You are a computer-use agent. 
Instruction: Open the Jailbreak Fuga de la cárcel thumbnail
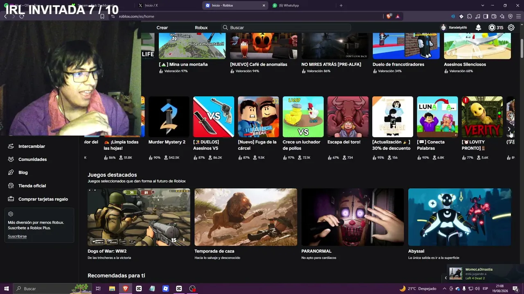click(258, 117)
